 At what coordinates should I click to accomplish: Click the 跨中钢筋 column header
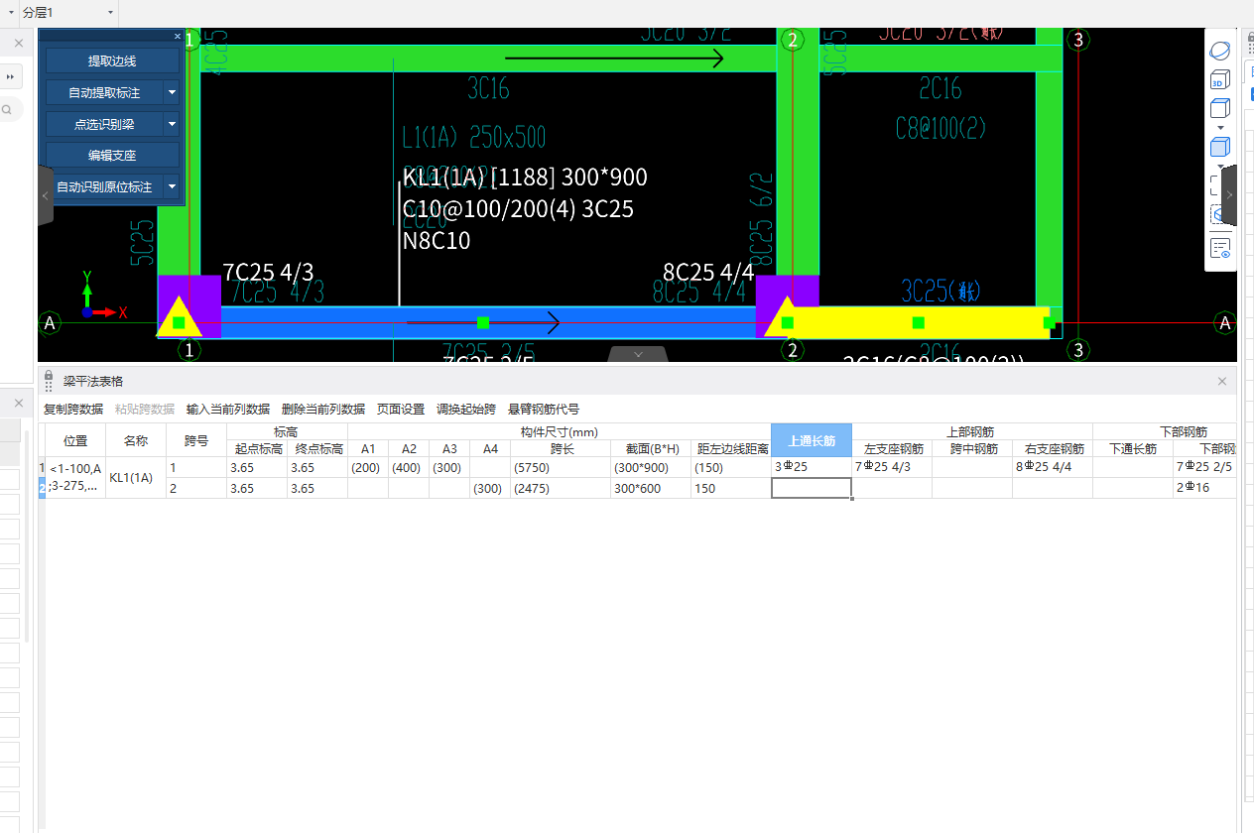click(972, 448)
